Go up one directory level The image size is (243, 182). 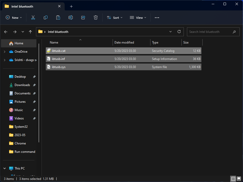pos(31,32)
